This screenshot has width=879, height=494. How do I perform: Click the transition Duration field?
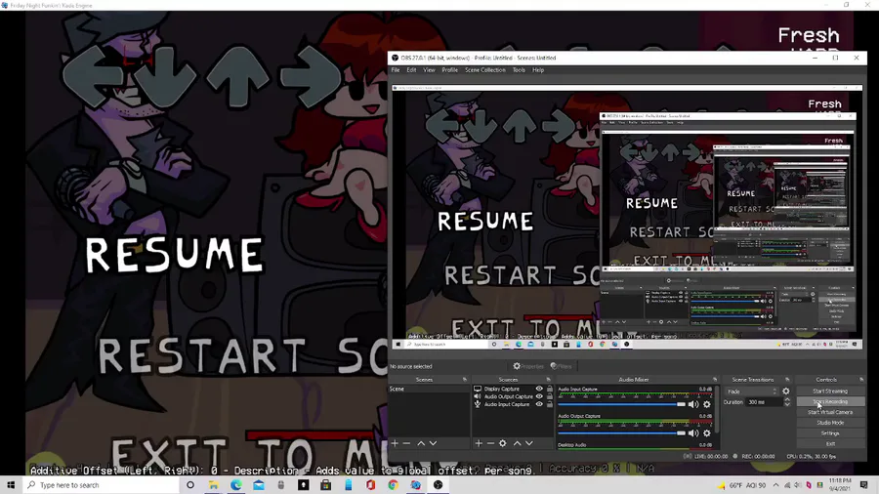tap(765, 402)
